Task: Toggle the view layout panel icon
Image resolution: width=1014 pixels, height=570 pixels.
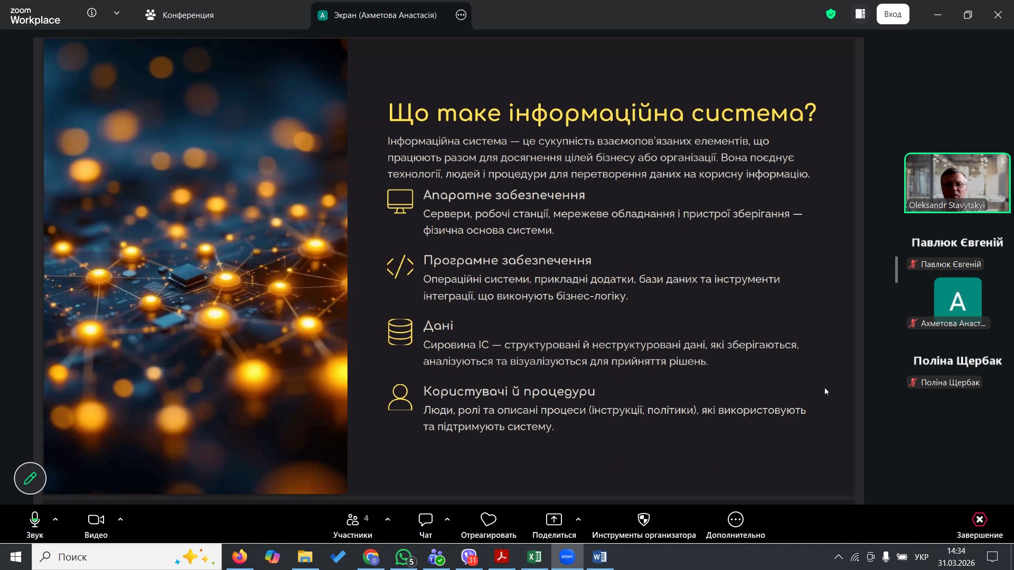Action: click(x=860, y=14)
